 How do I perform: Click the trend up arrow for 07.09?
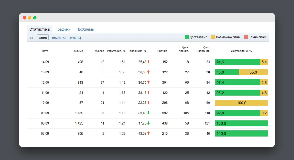click(148, 134)
